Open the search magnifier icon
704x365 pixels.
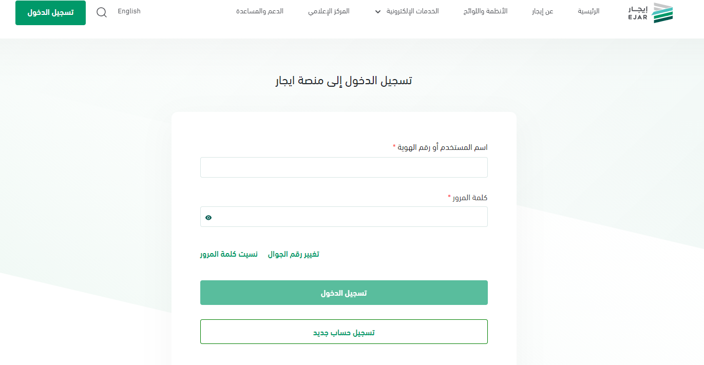102,13
